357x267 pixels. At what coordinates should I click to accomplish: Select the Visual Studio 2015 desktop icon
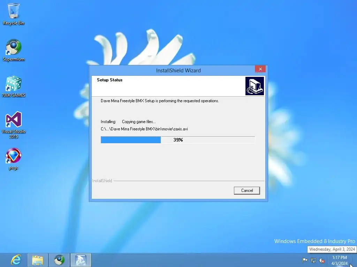[x=14, y=125]
